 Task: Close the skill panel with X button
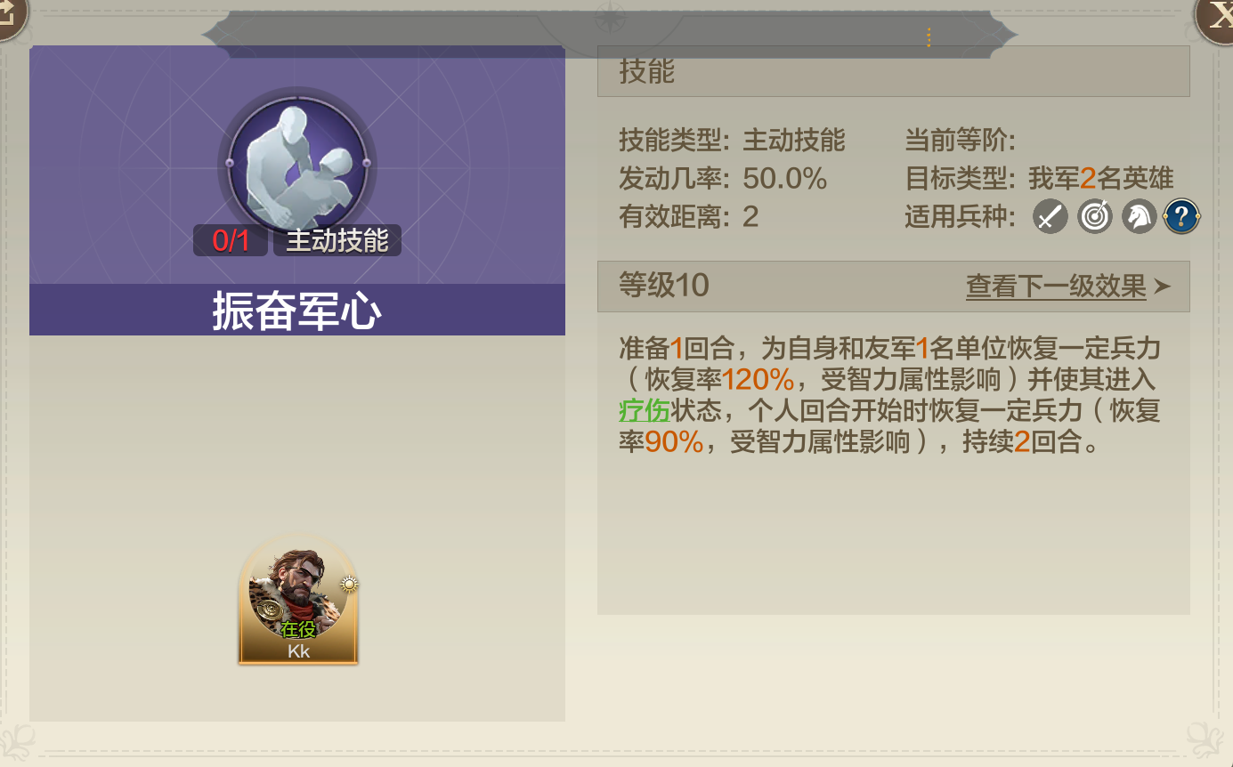point(1215,18)
